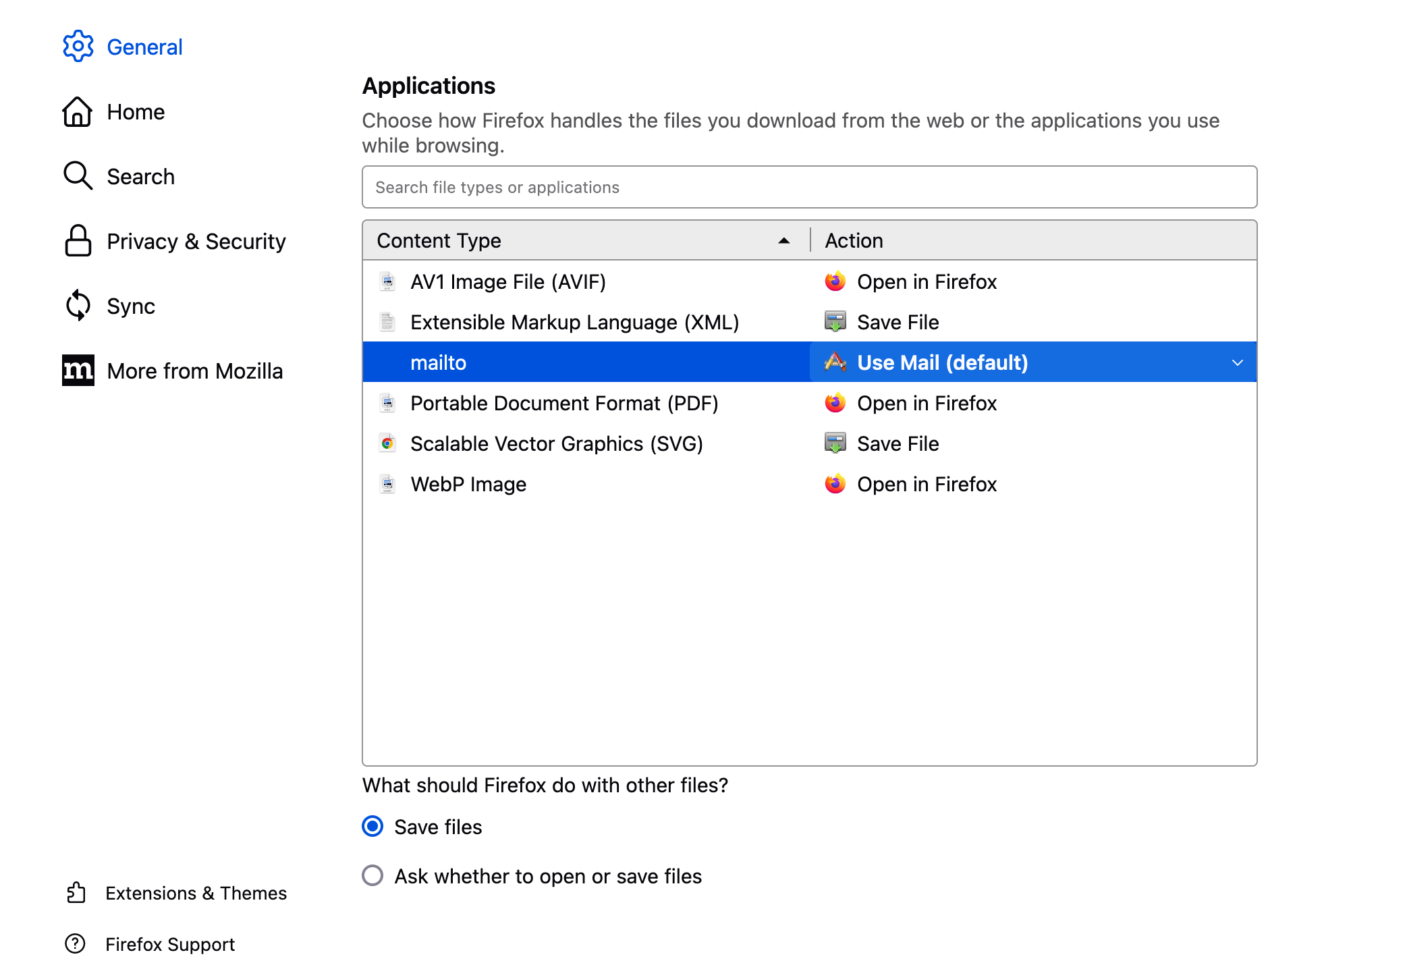Select the WebP Image row

809,484
